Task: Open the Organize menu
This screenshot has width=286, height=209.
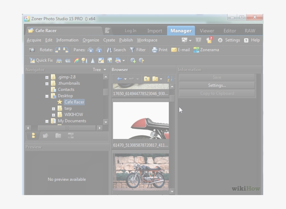Action: 91,40
